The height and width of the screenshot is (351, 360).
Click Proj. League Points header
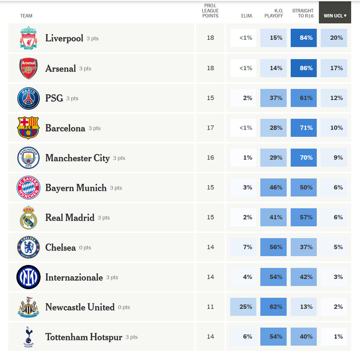(210, 11)
